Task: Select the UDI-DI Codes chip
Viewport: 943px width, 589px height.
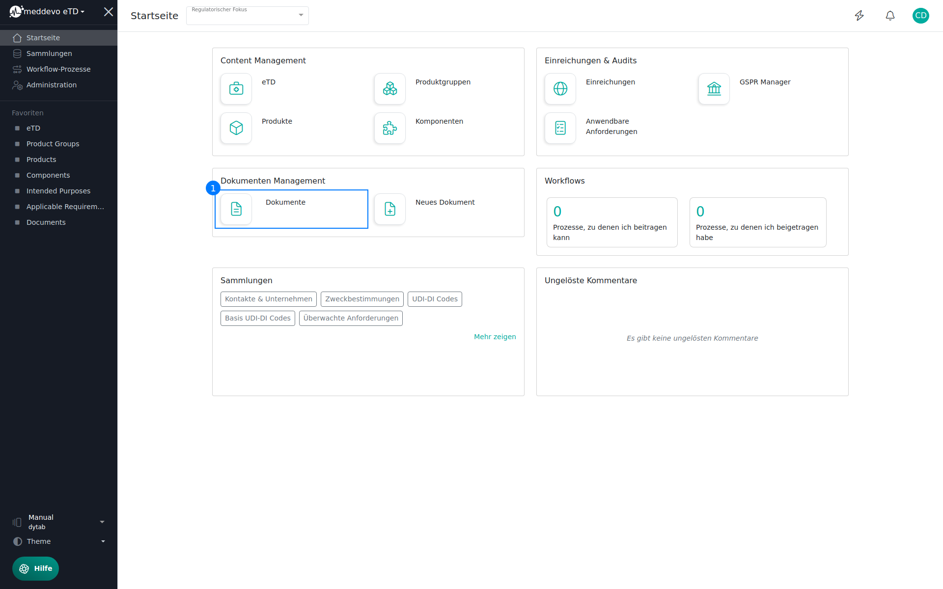Action: coord(435,299)
